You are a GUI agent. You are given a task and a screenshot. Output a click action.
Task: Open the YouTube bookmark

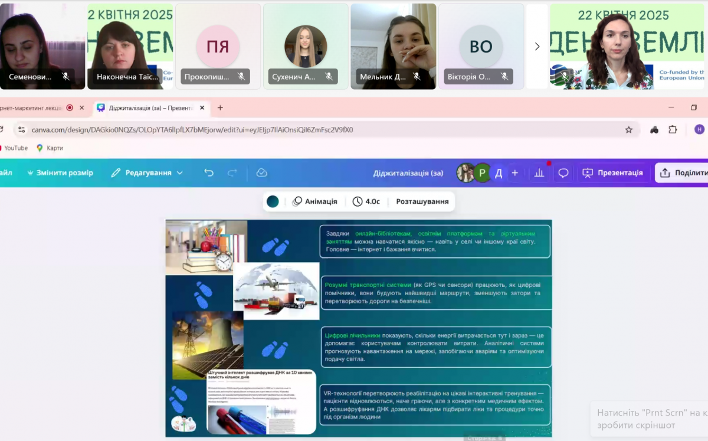[14, 148]
